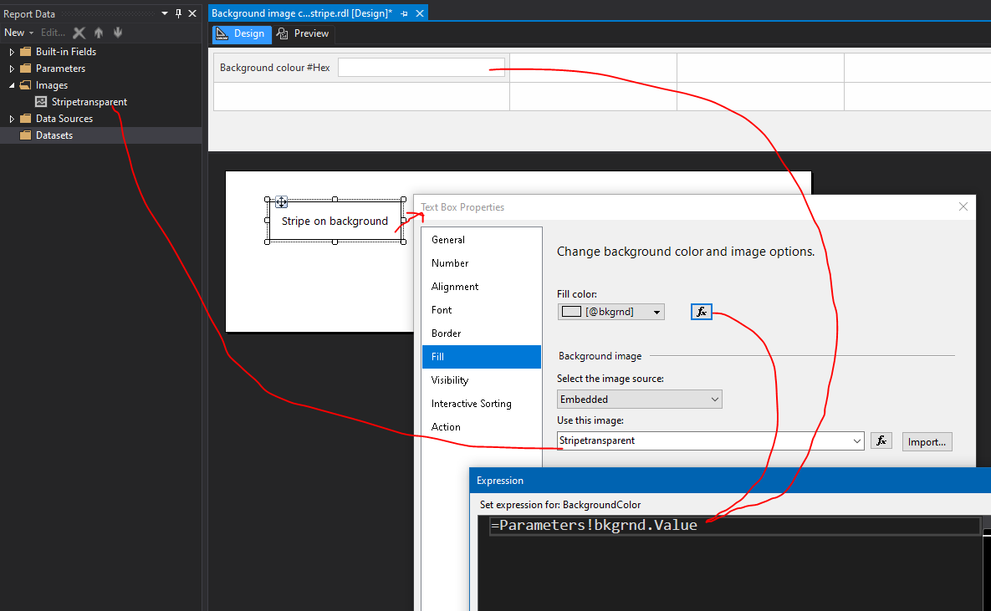Click the fill color swatch [@bkgrnd]
Image resolution: width=991 pixels, height=611 pixels.
pos(571,312)
